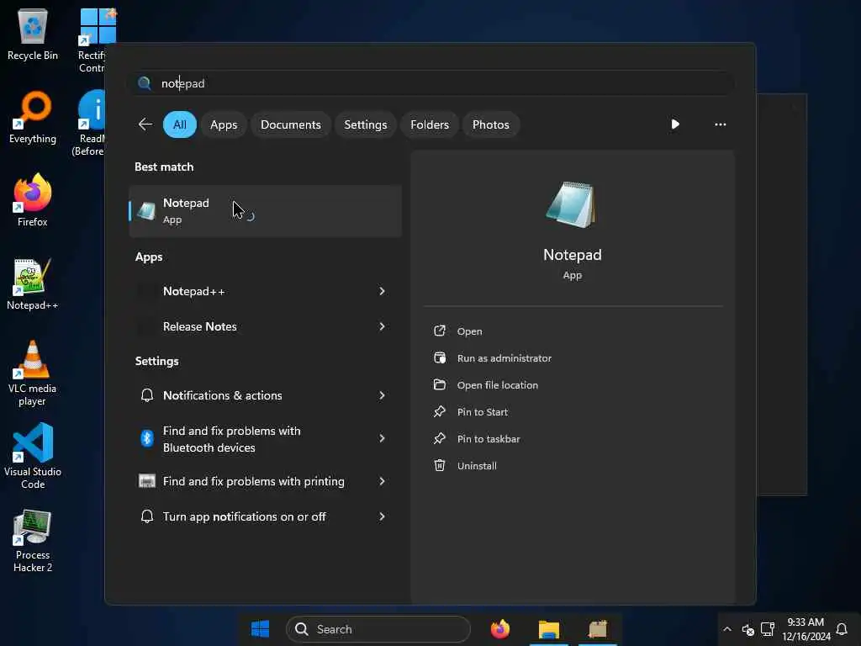
Task: Click Find and fix problems with printing
Action: point(254,481)
